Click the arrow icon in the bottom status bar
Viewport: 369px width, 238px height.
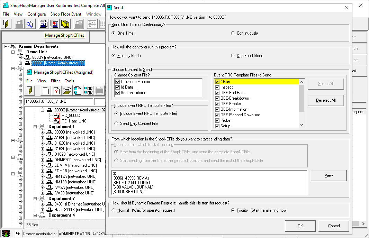coord(18,234)
